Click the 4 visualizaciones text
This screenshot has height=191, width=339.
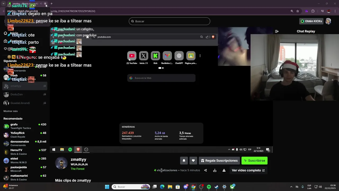tap(166, 170)
